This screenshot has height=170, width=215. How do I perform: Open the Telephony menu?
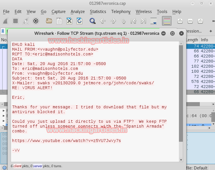pyautogui.click(x=121, y=12)
